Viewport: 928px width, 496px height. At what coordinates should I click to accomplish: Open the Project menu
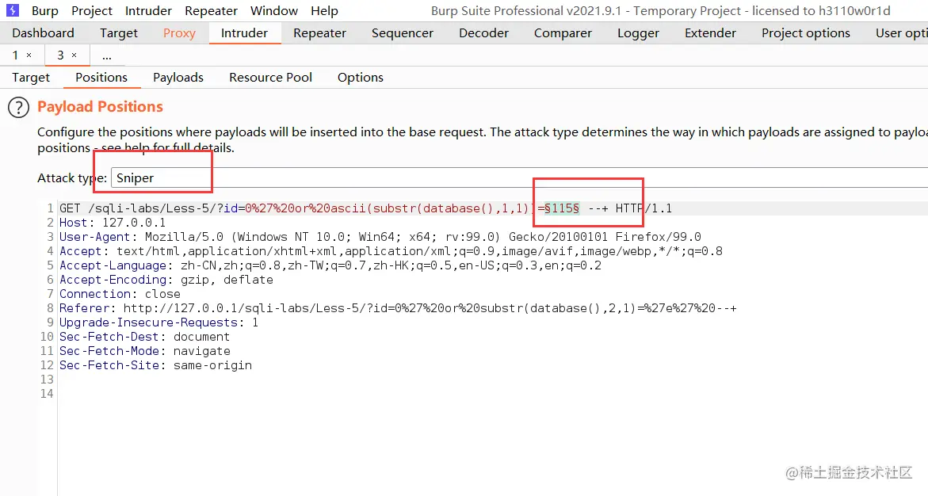(92, 10)
